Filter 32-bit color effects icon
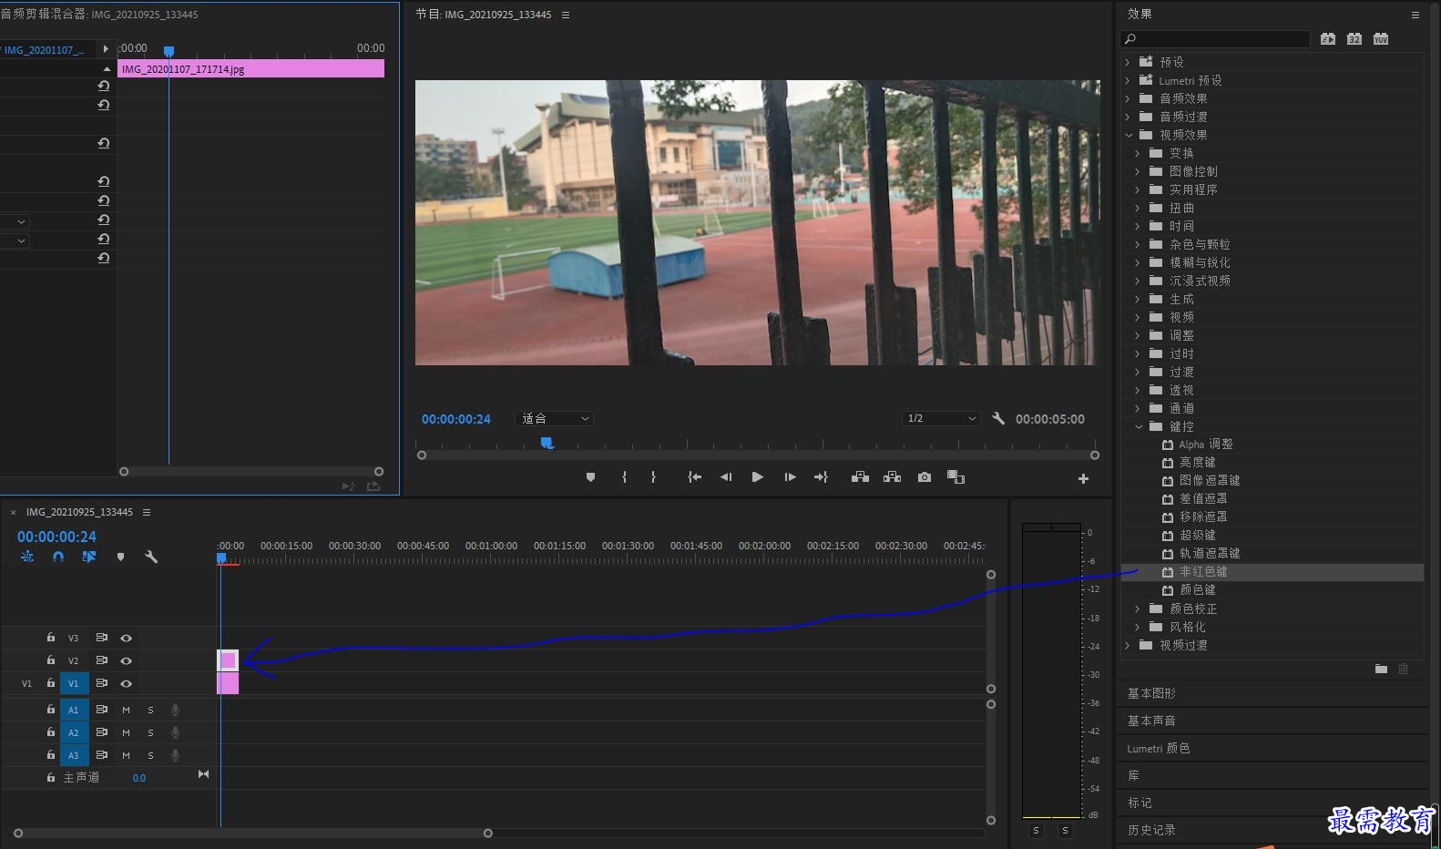The height and width of the screenshot is (849, 1441). (x=1354, y=39)
